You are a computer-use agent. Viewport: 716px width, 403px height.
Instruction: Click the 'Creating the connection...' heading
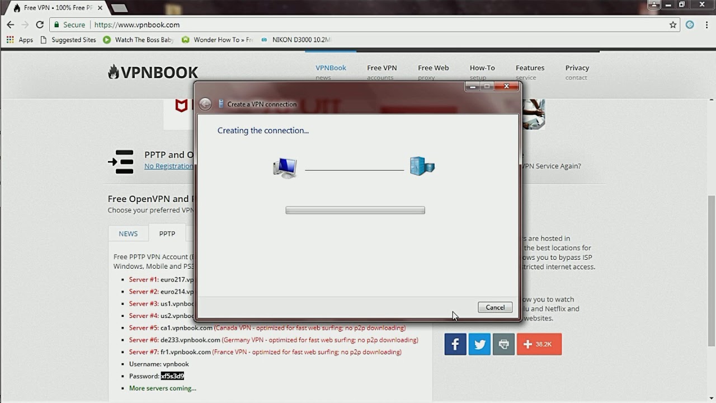click(x=263, y=130)
